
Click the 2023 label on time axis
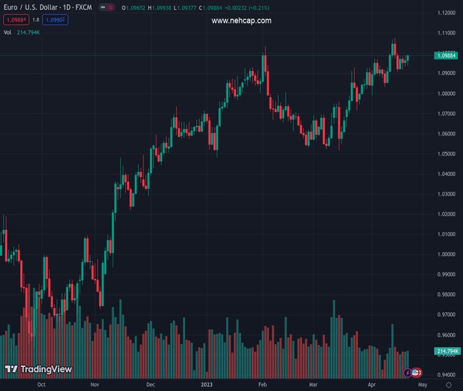pos(207,385)
